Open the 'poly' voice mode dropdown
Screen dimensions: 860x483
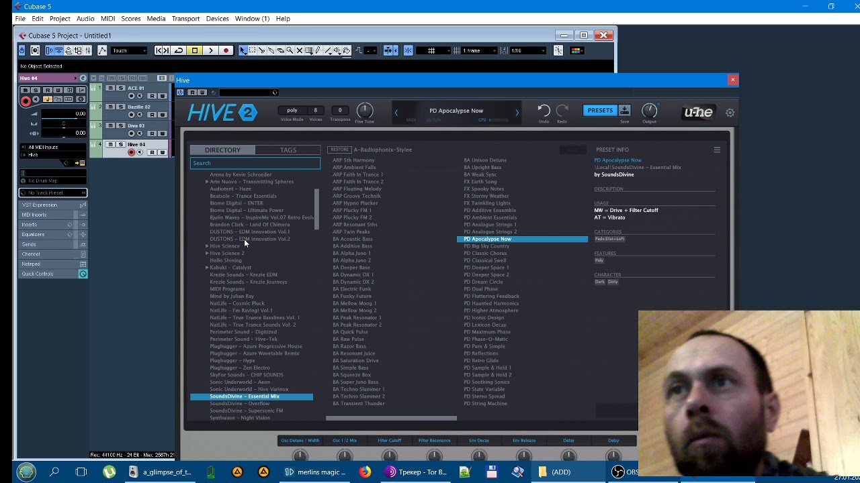(292, 111)
